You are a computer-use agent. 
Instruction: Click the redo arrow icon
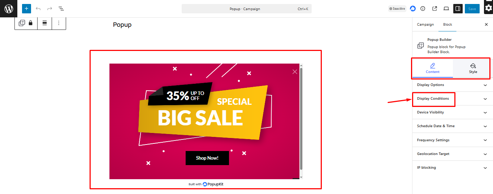[50, 8]
